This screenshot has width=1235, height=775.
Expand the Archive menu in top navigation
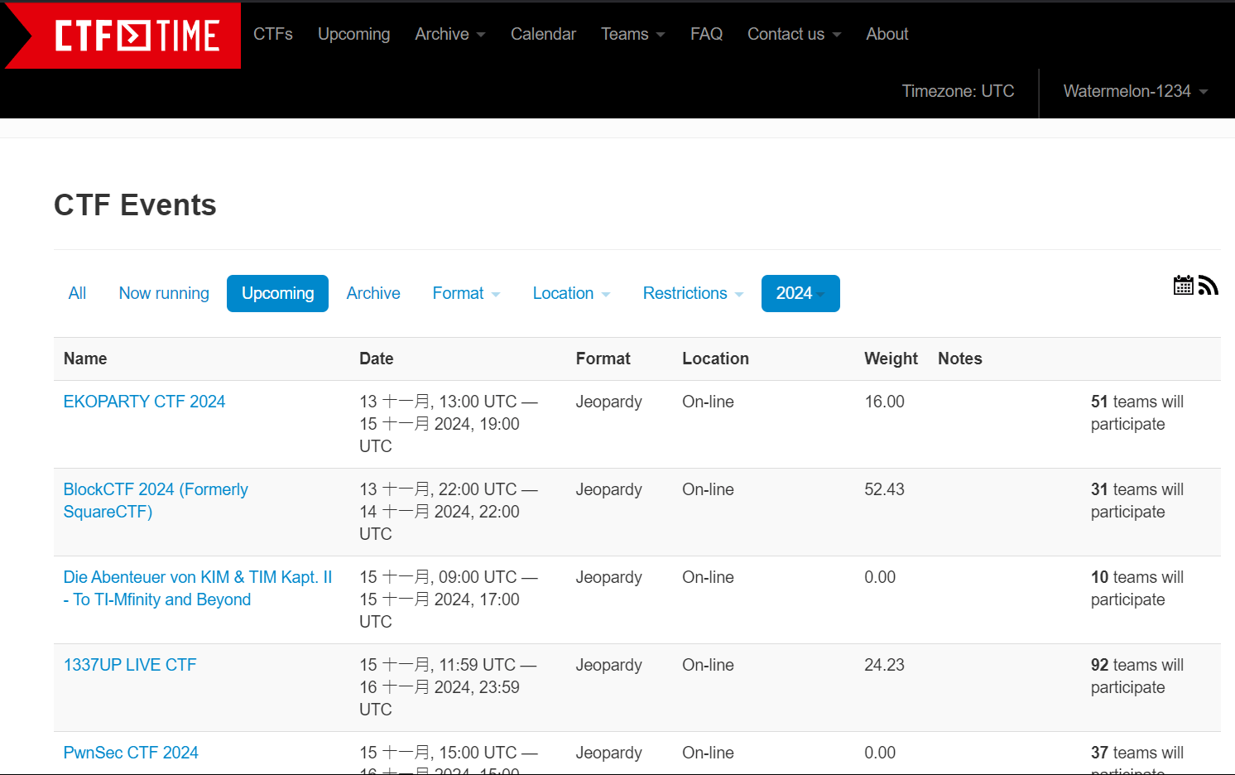coord(450,34)
